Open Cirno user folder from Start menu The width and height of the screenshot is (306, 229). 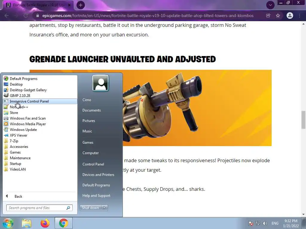point(87,100)
